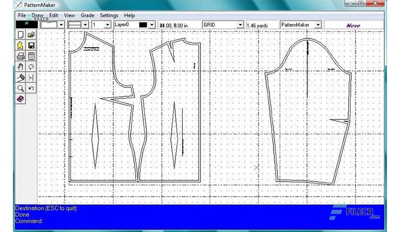The image size is (401, 232).
Task: Save with the floppy disk icon
Action: (x=31, y=46)
